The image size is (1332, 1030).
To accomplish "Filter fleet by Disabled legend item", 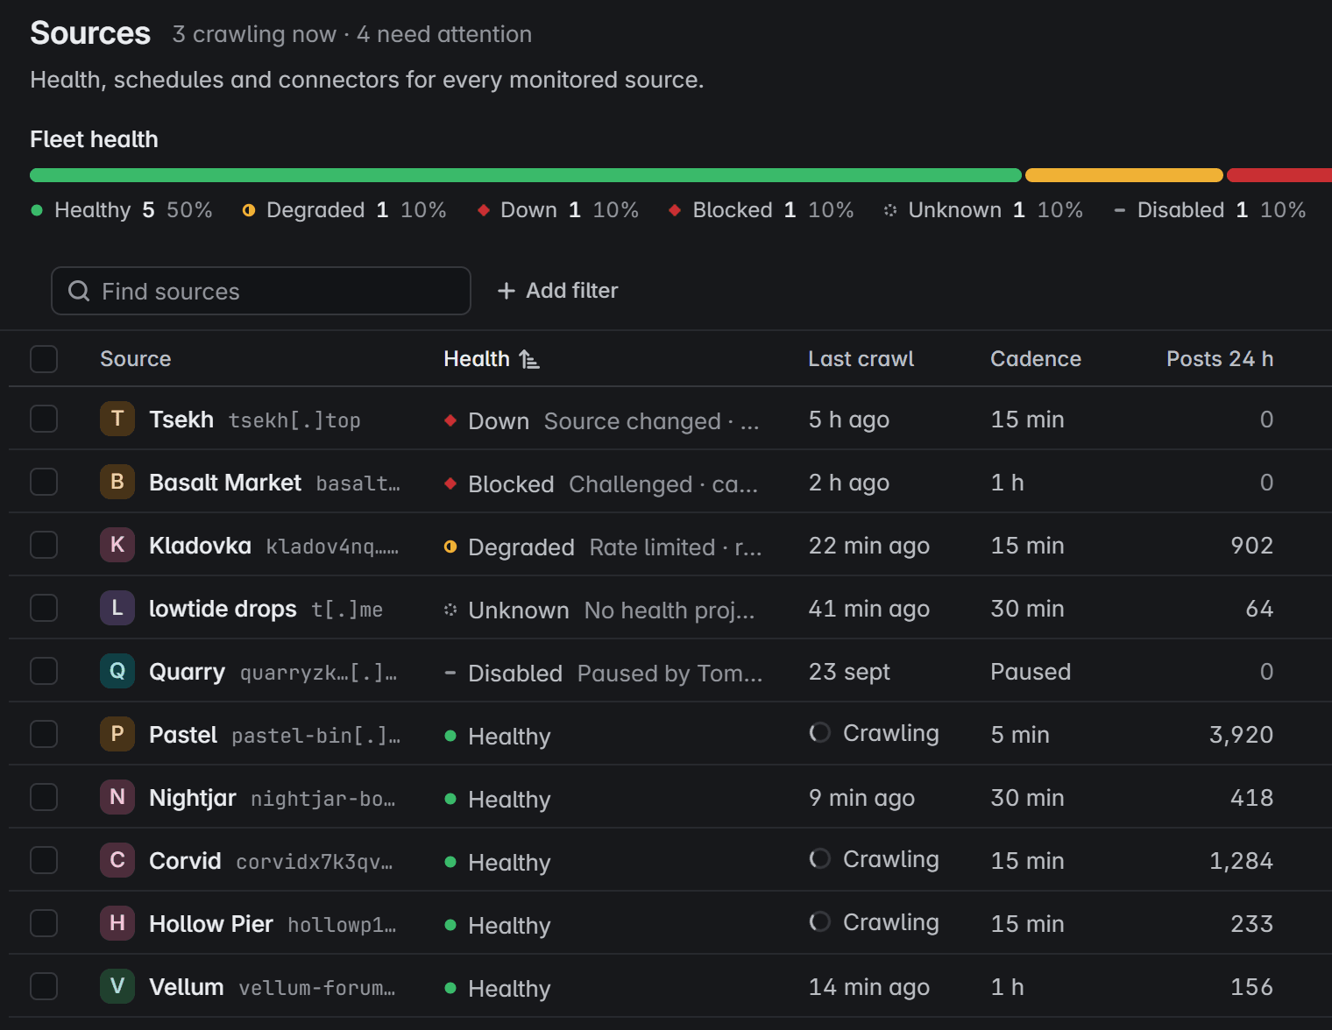I will coord(1209,210).
